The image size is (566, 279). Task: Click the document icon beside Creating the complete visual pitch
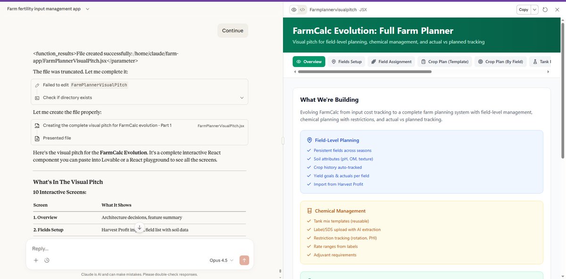tap(37, 126)
